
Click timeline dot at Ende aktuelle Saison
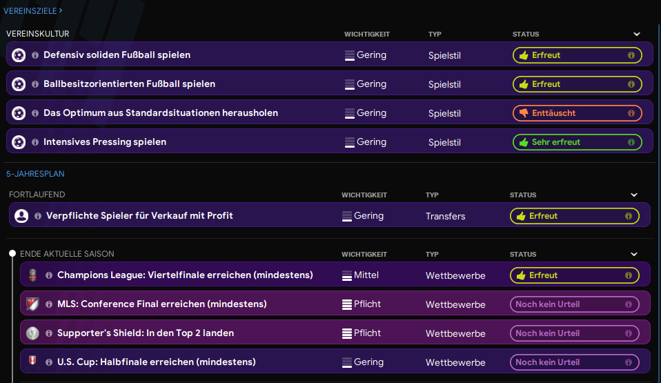[x=12, y=253]
